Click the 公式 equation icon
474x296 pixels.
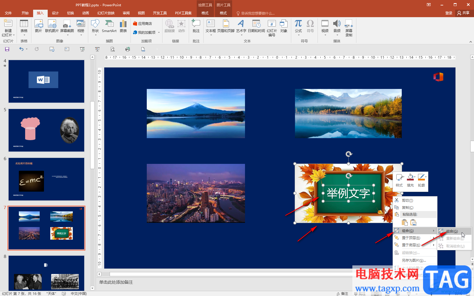(x=298, y=26)
